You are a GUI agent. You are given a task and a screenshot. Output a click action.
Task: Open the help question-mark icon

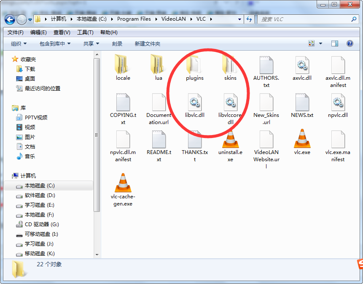point(350,43)
